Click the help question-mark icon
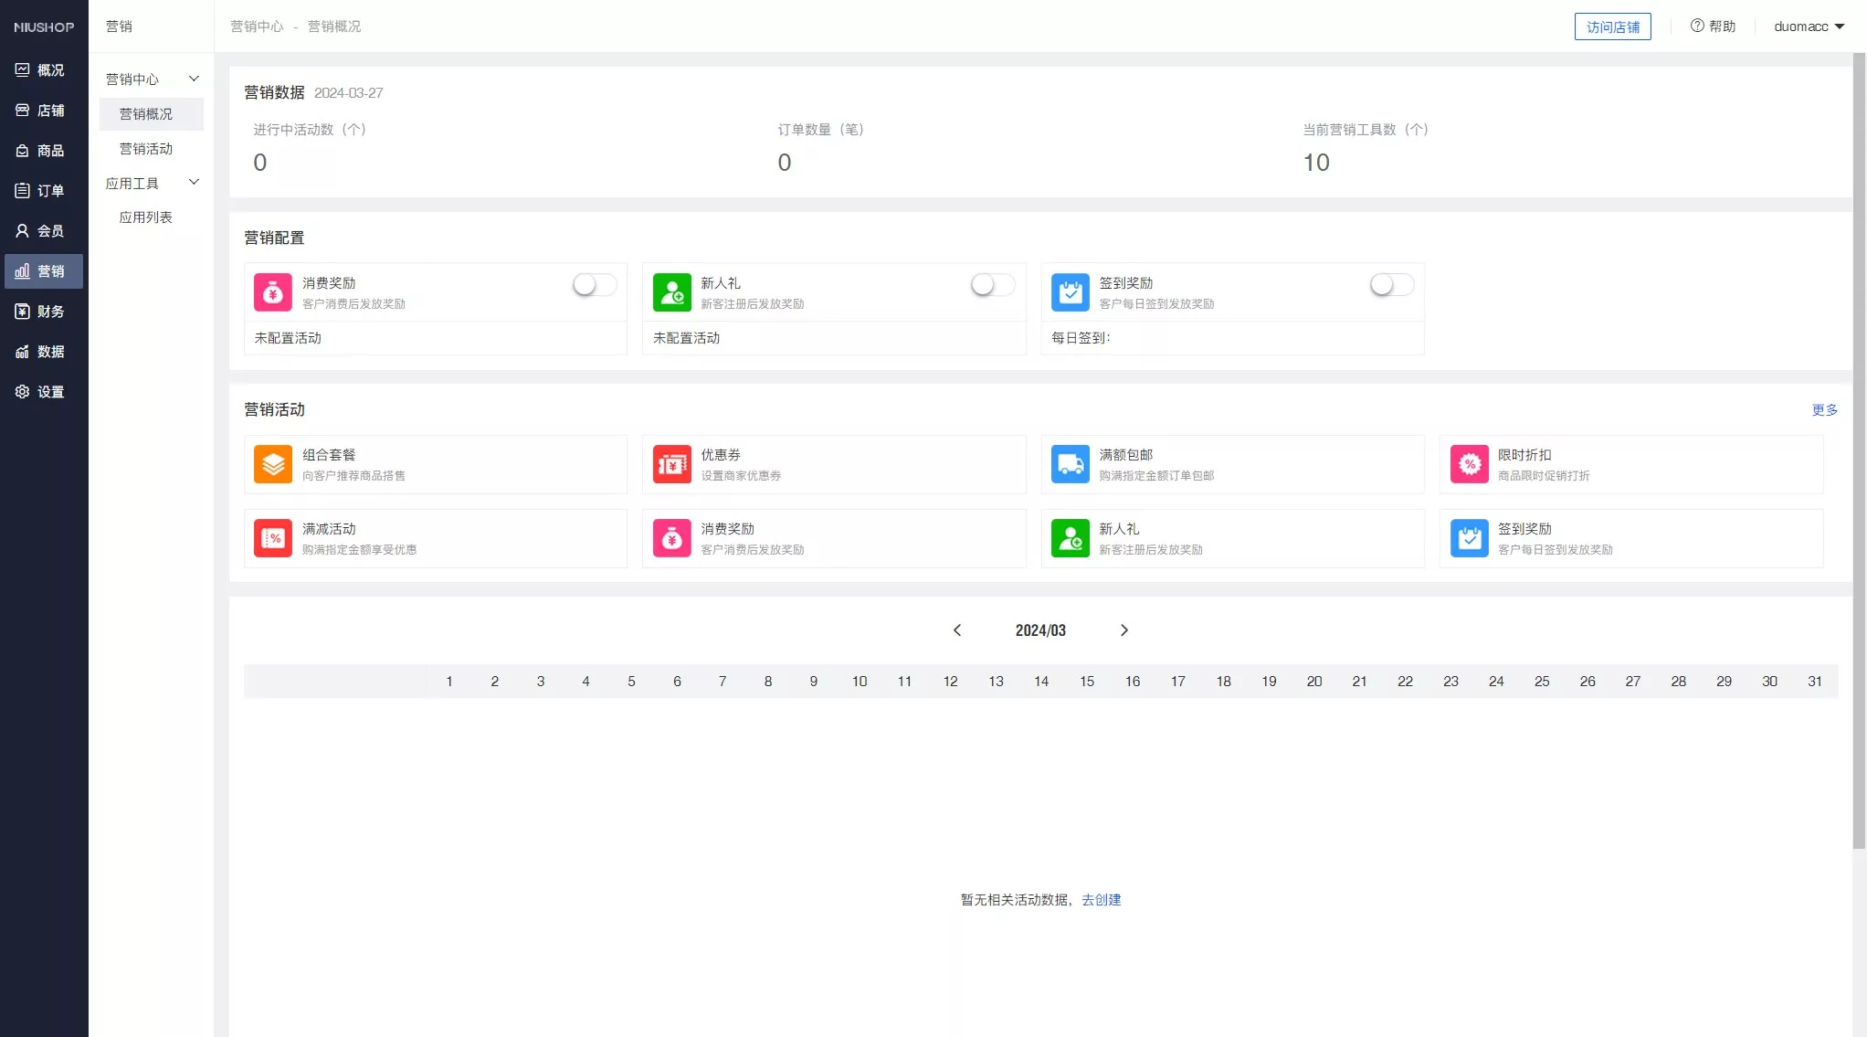Viewport: 1867px width, 1037px height. coord(1697,26)
